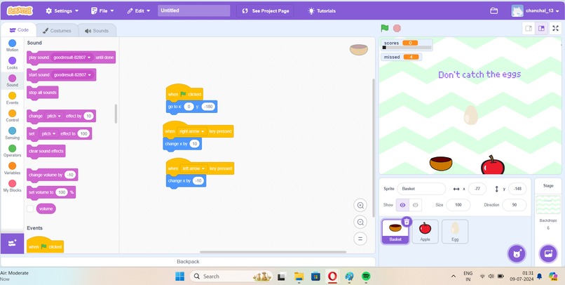
Task: Open the left arrow key dropdown
Action: point(194,168)
